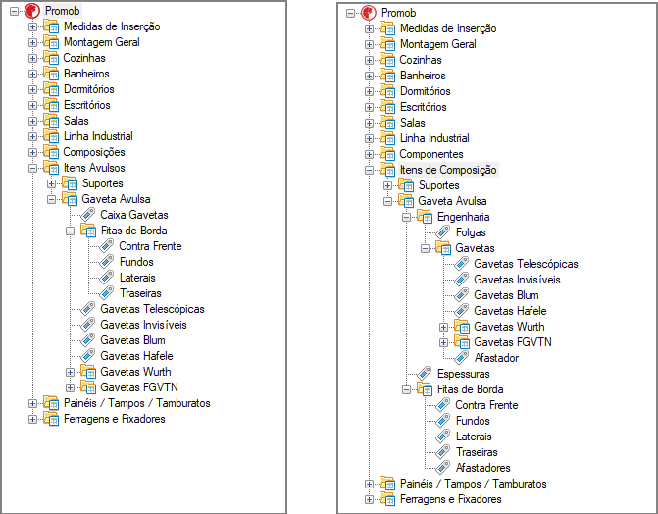Image resolution: width=658 pixels, height=514 pixels.
Task: Click the Itens de Composição folder icon
Action: (x=387, y=170)
